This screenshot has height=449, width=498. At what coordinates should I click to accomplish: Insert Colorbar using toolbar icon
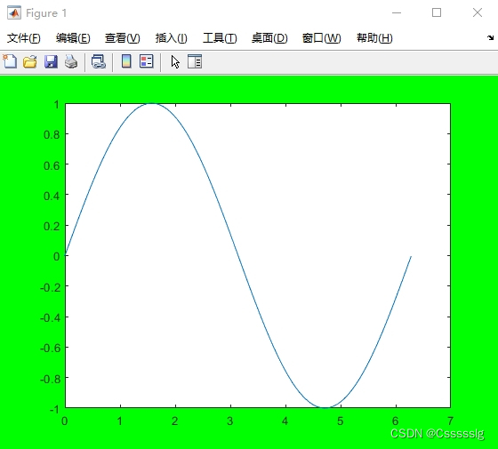tap(126, 61)
